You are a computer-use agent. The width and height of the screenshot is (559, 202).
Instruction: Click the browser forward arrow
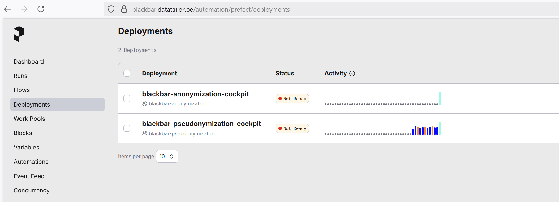24,9
